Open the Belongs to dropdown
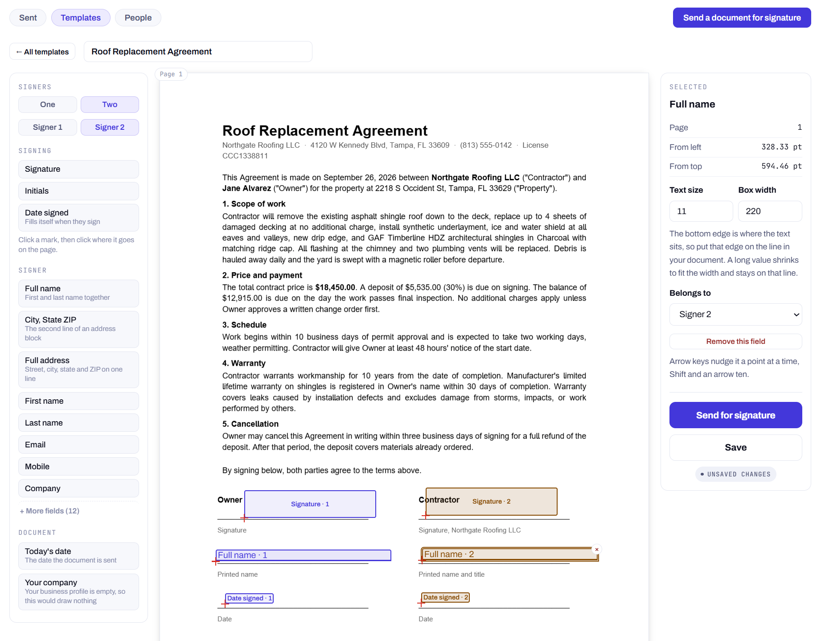 pyautogui.click(x=735, y=314)
